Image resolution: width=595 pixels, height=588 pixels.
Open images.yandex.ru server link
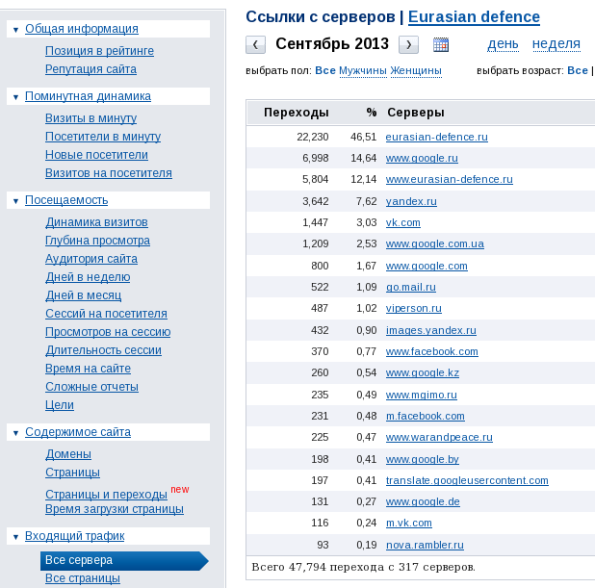click(x=431, y=330)
